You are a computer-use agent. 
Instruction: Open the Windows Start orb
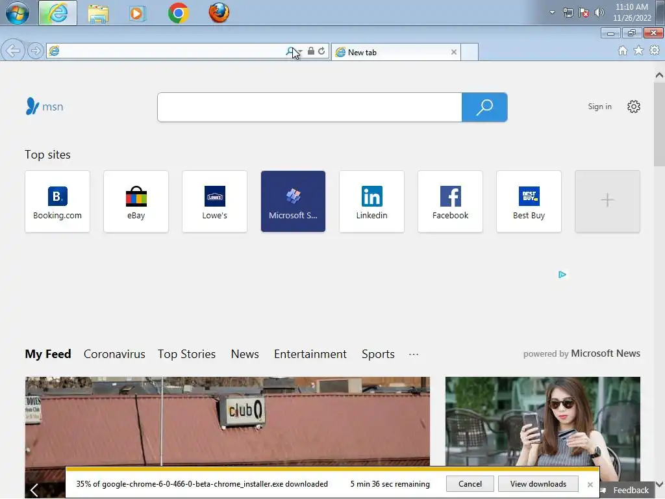[17, 13]
